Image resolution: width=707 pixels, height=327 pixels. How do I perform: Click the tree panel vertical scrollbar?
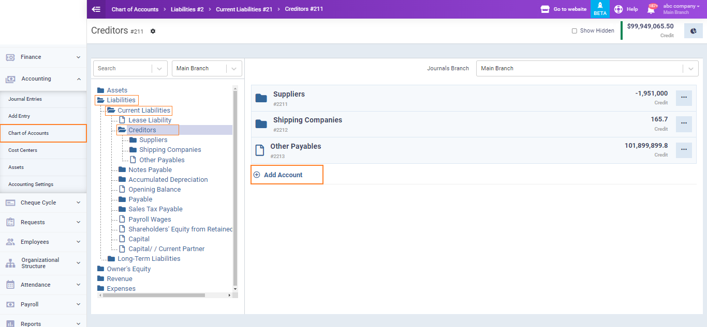click(x=235, y=186)
